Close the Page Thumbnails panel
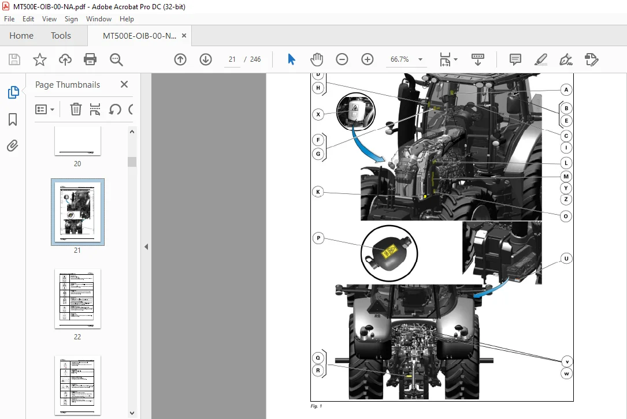 pyautogui.click(x=124, y=84)
